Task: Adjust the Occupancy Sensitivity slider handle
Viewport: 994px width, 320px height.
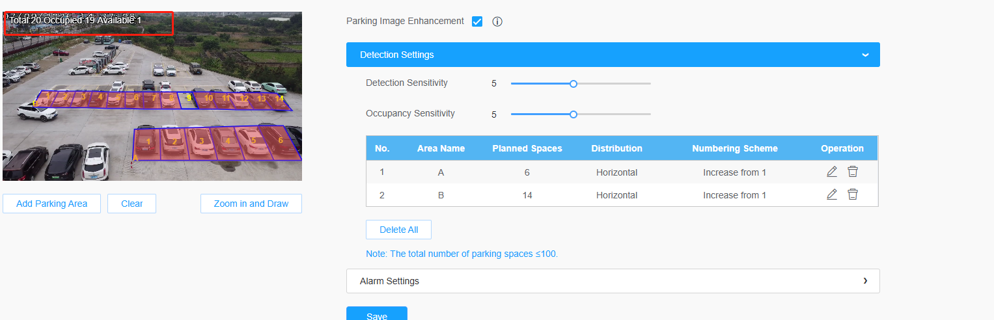Action: [573, 114]
